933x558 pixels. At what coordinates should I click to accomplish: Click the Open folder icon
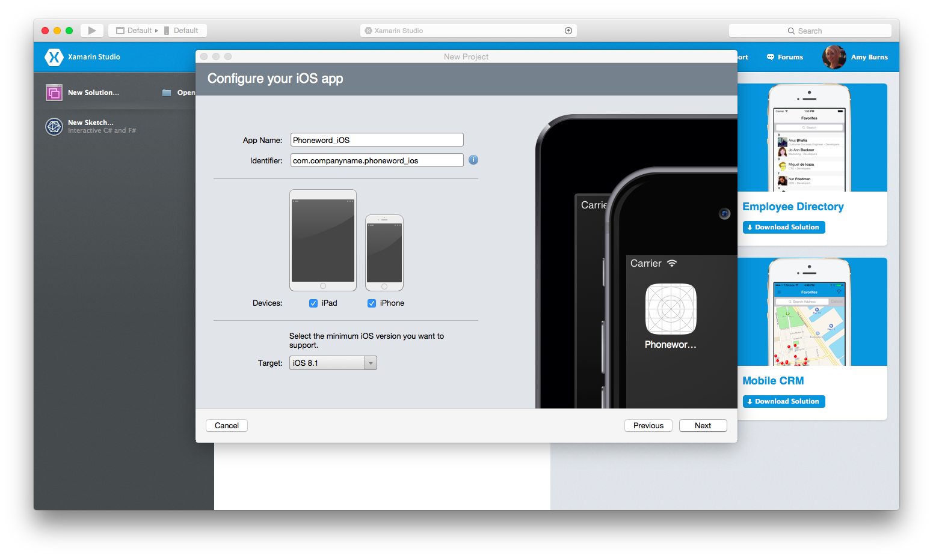click(x=167, y=92)
